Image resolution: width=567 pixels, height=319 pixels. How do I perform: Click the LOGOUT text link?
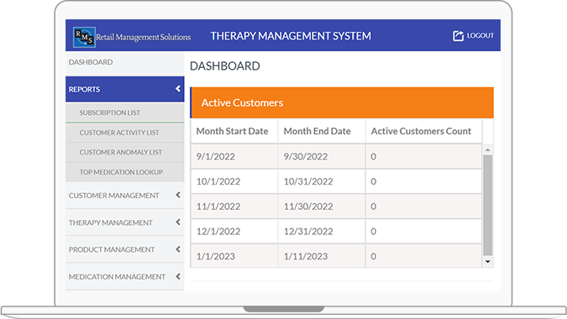(480, 35)
